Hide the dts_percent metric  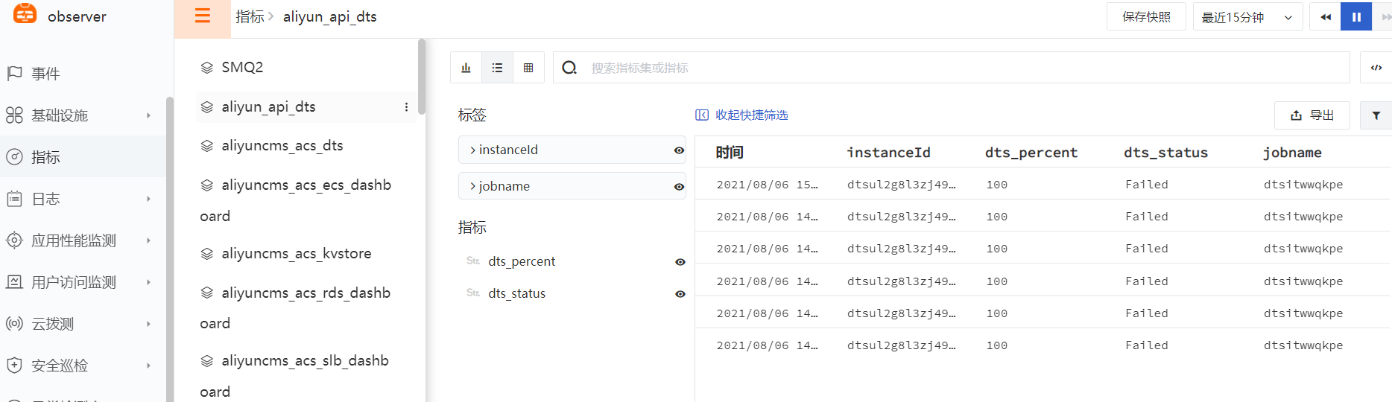point(680,262)
